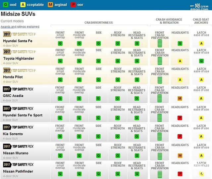Screen dimensions: 212x179
Task: Click Nissan Pathfinder roof strength G icon
Action: pos(118,174)
